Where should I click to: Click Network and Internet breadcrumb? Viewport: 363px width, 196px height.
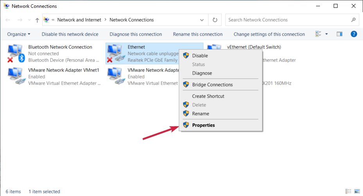click(79, 20)
